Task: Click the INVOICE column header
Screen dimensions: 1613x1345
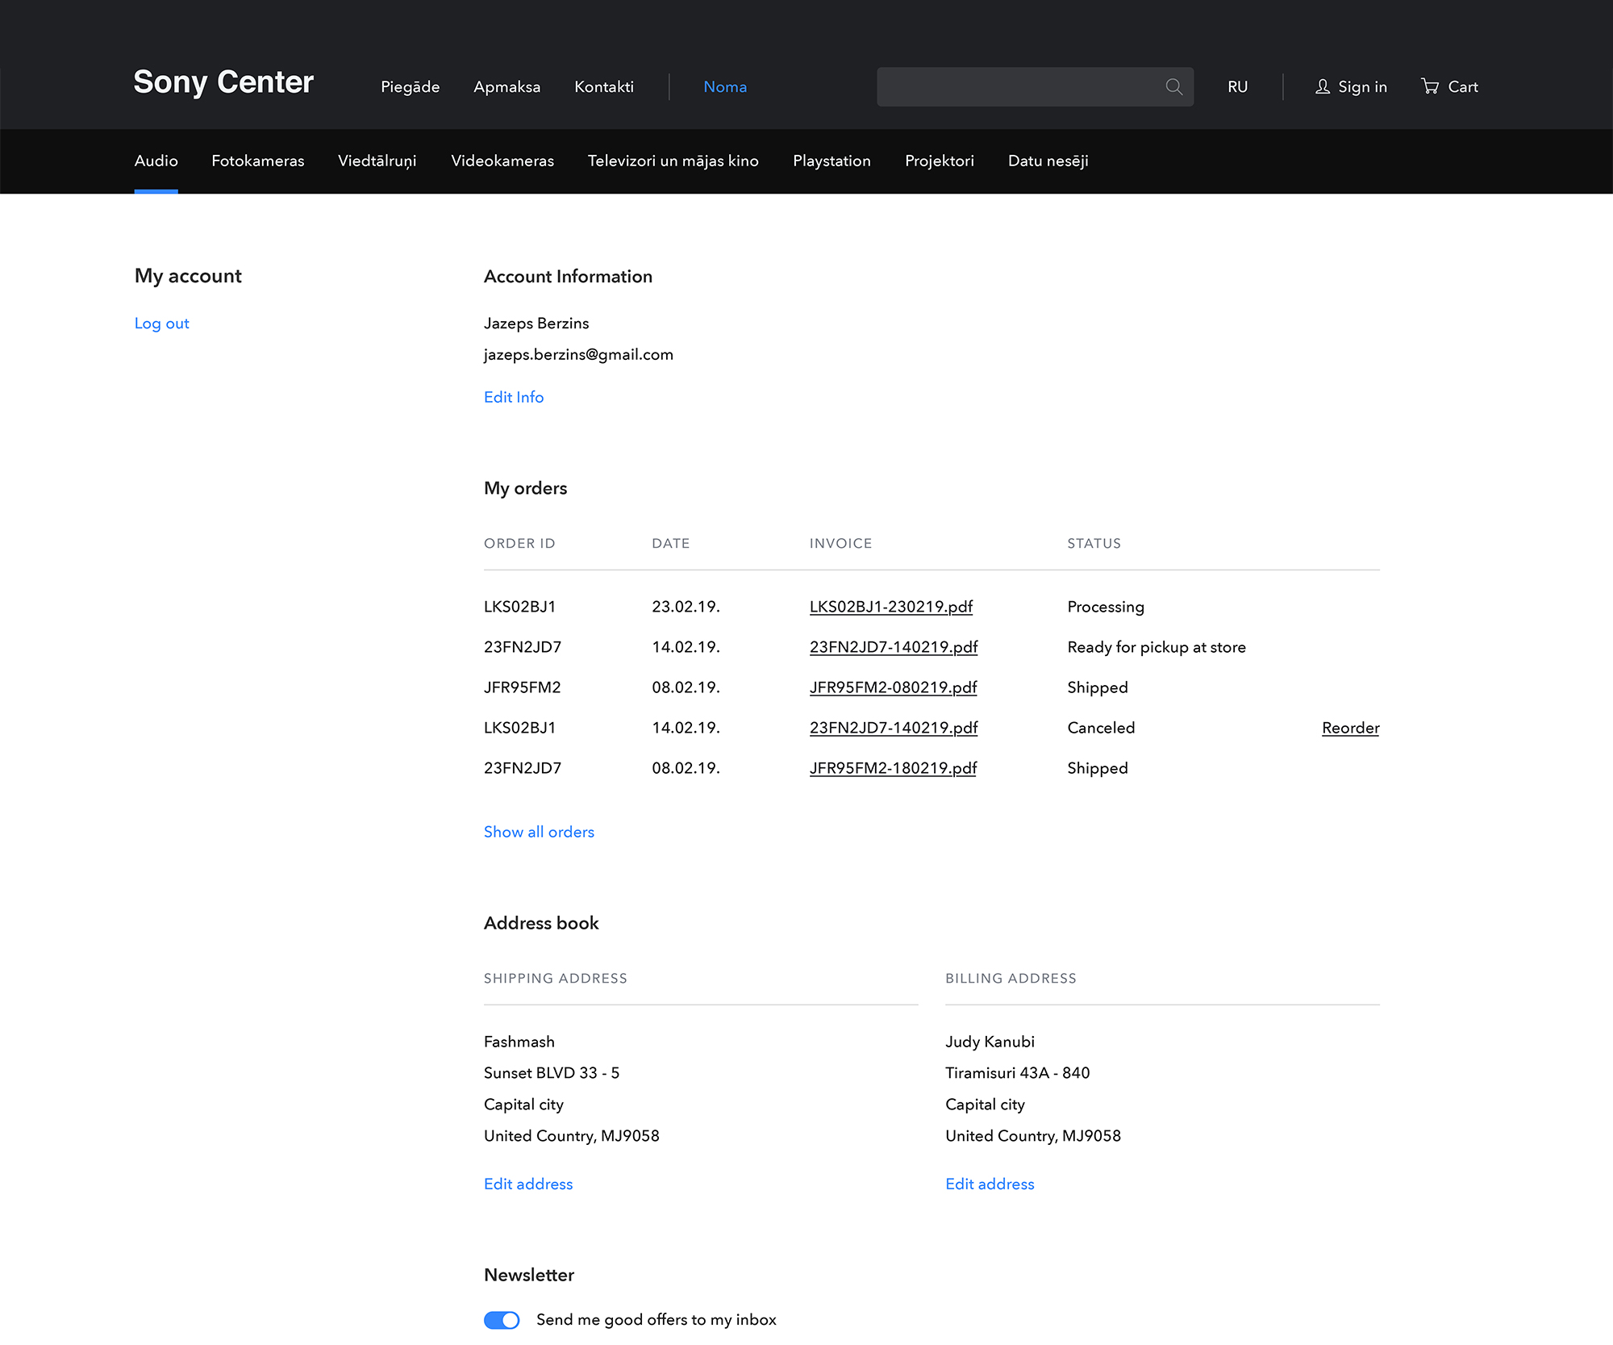Action: (x=841, y=544)
